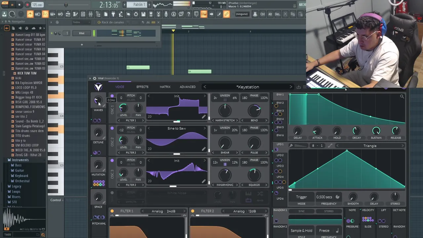Click the microphone recording icon
Image resolution: width=423 pixels, height=238 pixels.
[166, 14]
